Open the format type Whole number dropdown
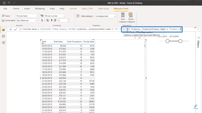The width and height of the screenshot is (202, 113). [x=55, y=16]
